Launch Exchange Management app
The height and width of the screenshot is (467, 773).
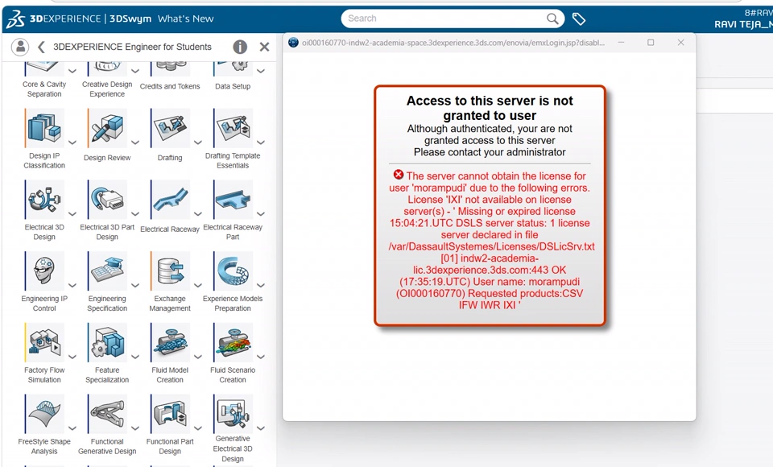click(x=170, y=271)
